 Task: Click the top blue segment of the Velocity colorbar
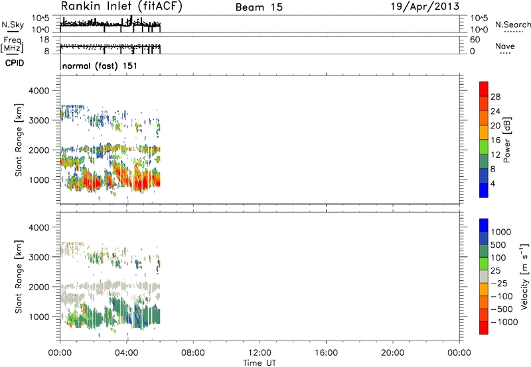pos(484,225)
